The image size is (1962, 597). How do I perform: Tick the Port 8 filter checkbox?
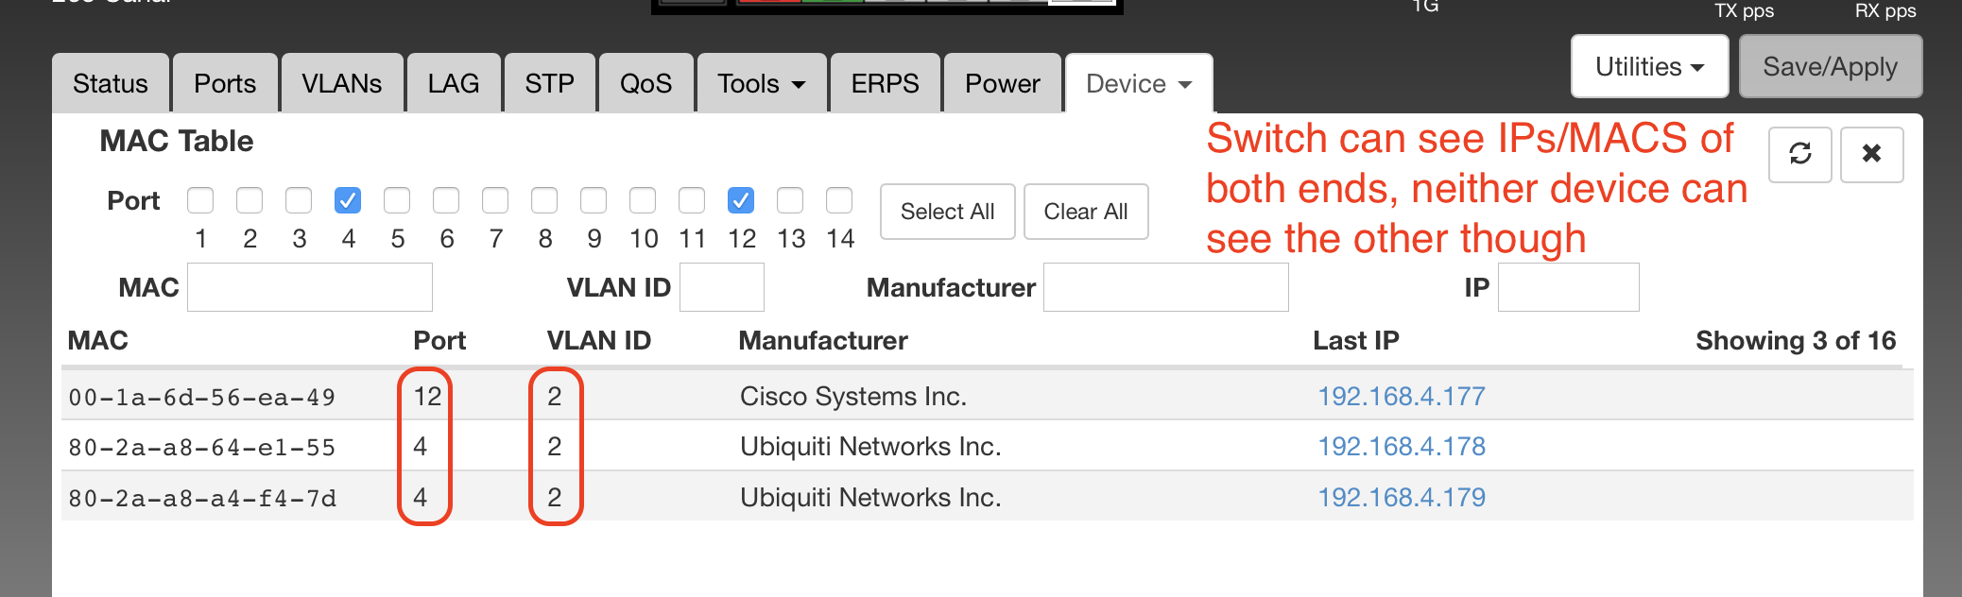[544, 200]
